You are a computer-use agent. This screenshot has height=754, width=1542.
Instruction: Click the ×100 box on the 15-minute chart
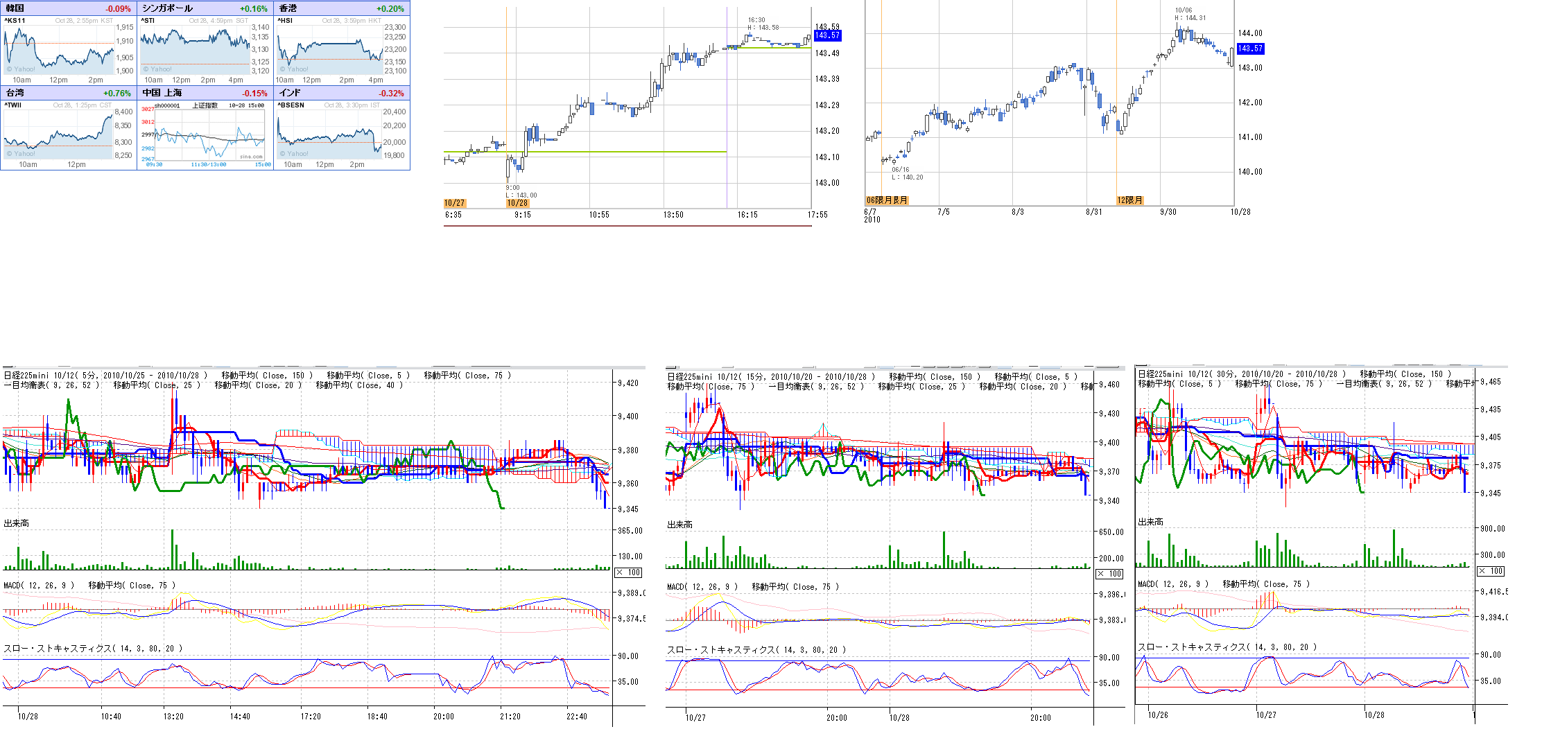(x=1109, y=574)
